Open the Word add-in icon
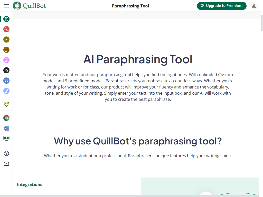The height and width of the screenshot is (197, 263). tap(6, 128)
